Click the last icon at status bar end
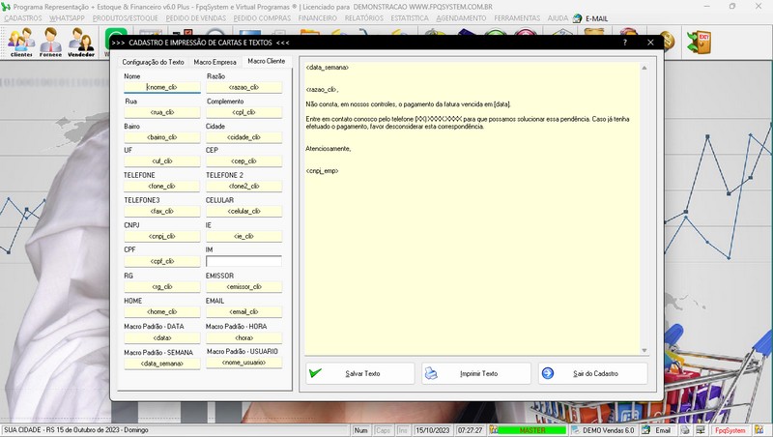 click(x=759, y=430)
